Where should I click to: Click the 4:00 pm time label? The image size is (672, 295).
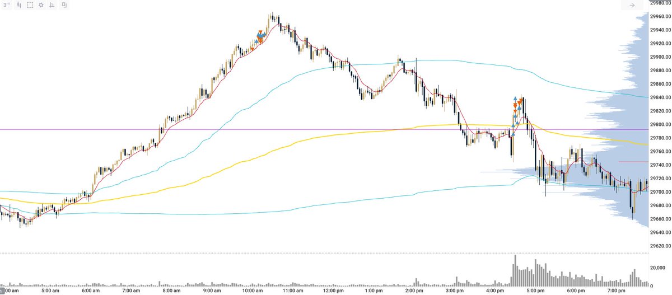pyautogui.click(x=494, y=291)
